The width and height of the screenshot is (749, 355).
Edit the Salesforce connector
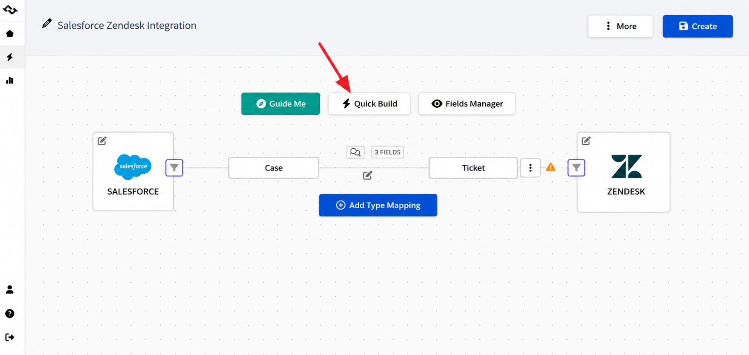click(102, 141)
